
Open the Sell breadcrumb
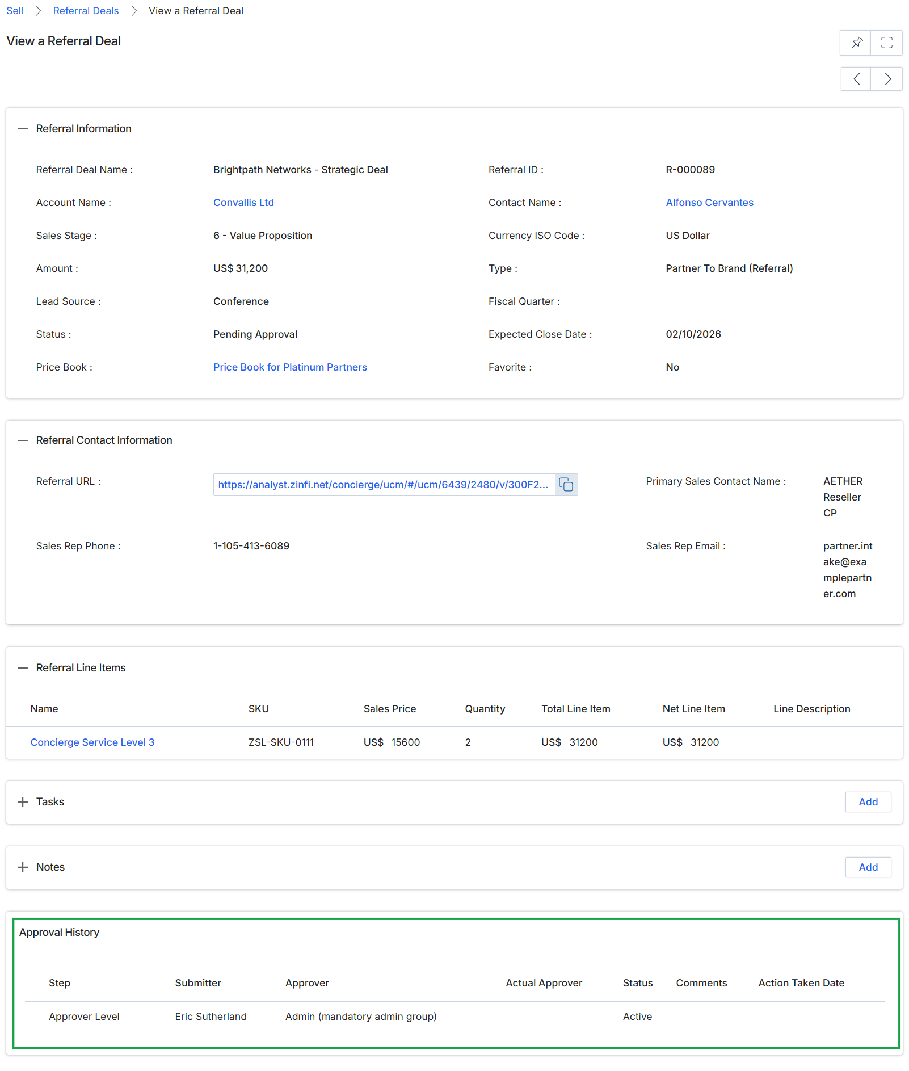coord(15,11)
